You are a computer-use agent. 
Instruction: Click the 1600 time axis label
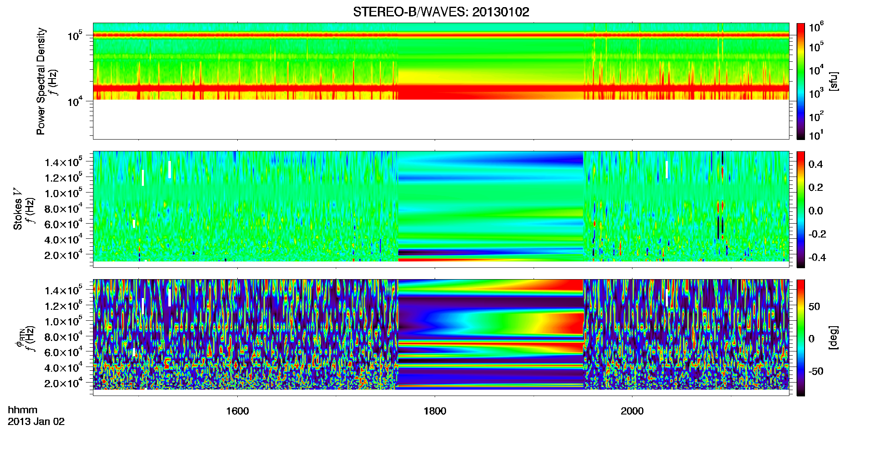coord(237,411)
